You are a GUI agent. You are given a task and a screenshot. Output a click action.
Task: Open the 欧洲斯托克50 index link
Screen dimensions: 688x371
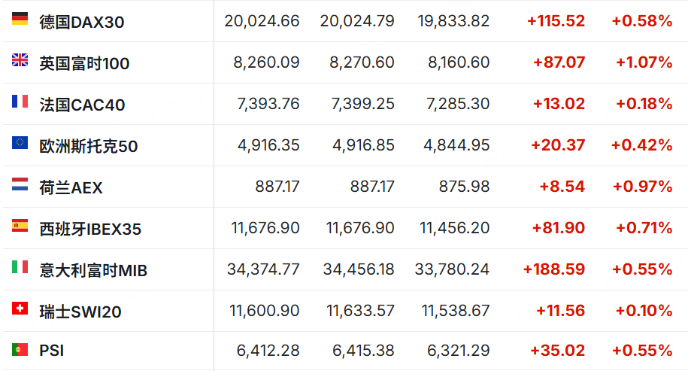[x=89, y=147]
